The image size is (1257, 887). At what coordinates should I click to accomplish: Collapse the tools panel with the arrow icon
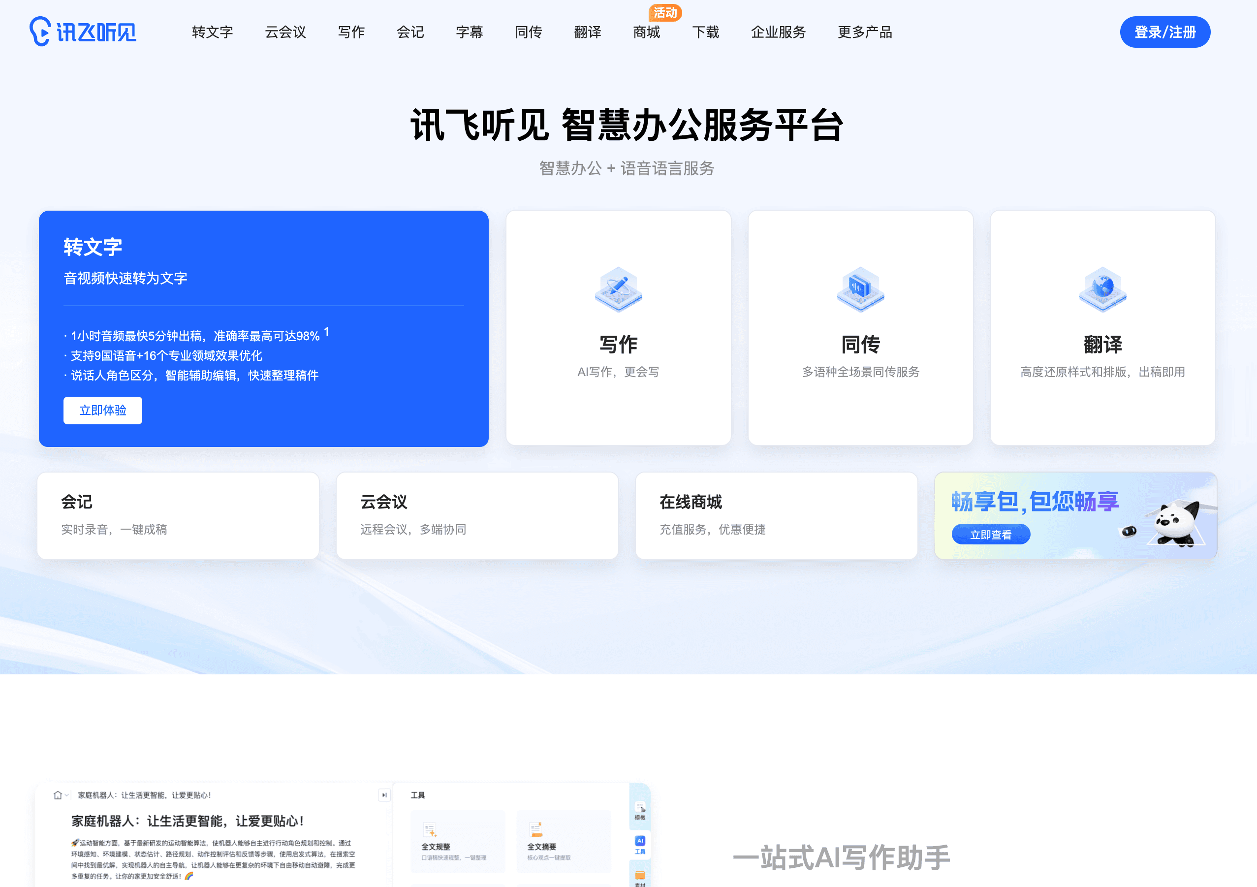coord(384,795)
